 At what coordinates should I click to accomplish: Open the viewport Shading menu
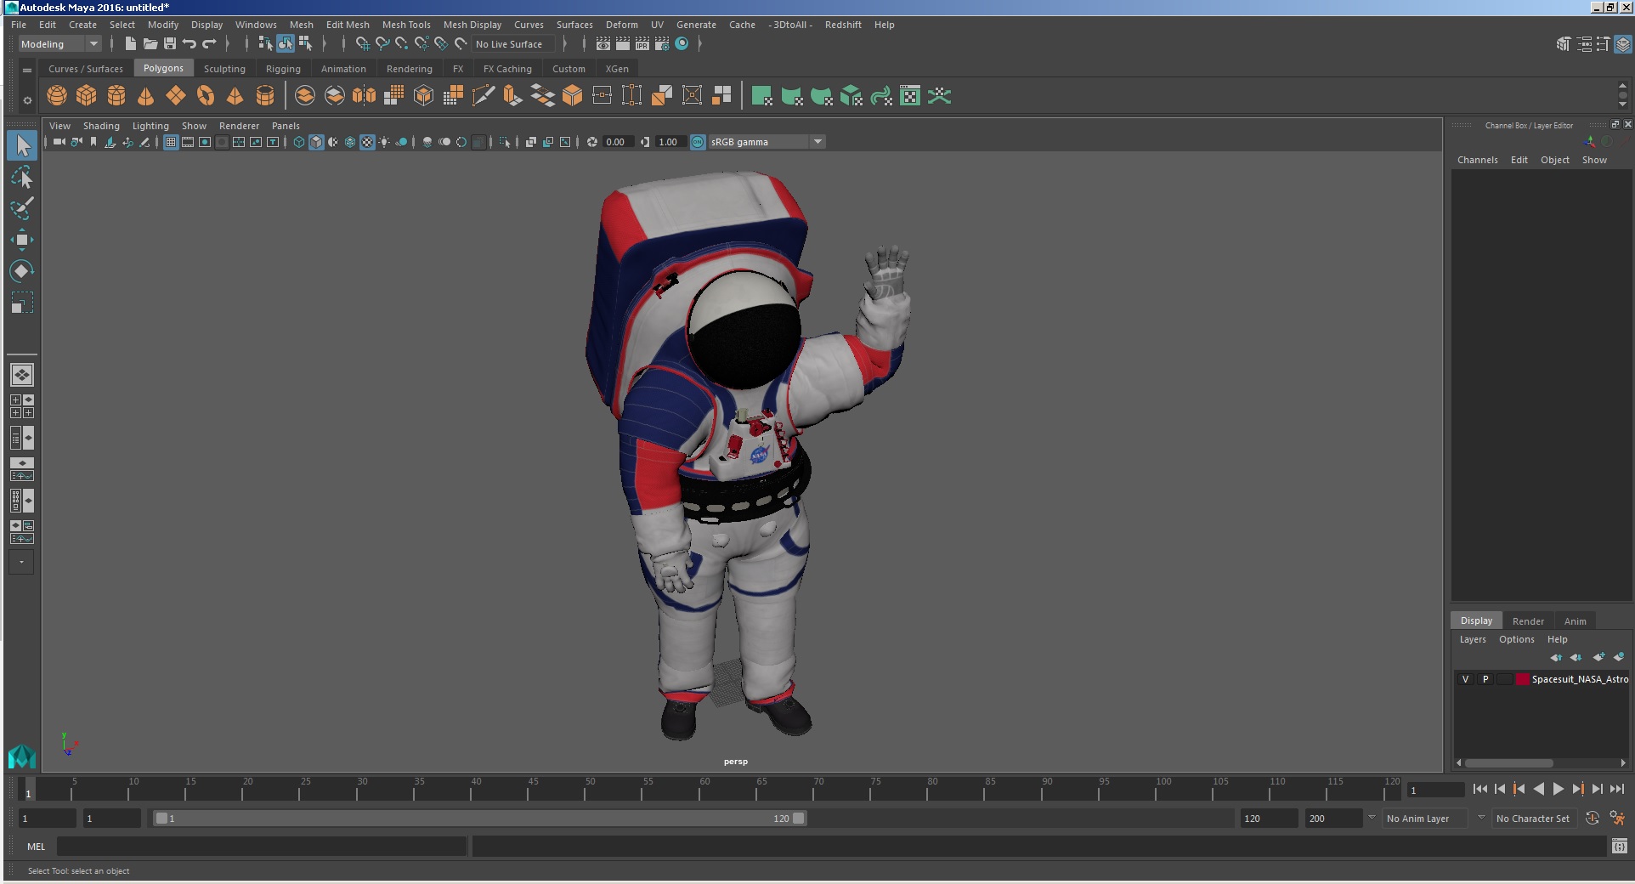[101, 126]
